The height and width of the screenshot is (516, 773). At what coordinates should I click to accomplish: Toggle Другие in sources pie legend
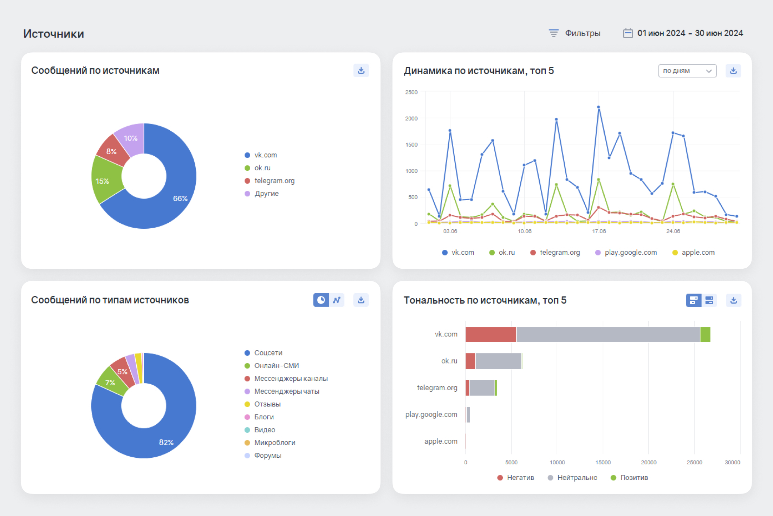point(261,194)
